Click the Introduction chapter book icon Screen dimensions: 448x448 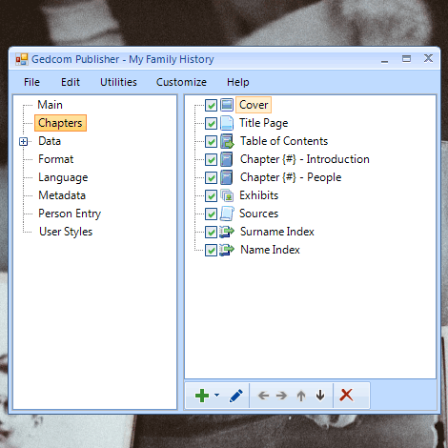click(227, 159)
